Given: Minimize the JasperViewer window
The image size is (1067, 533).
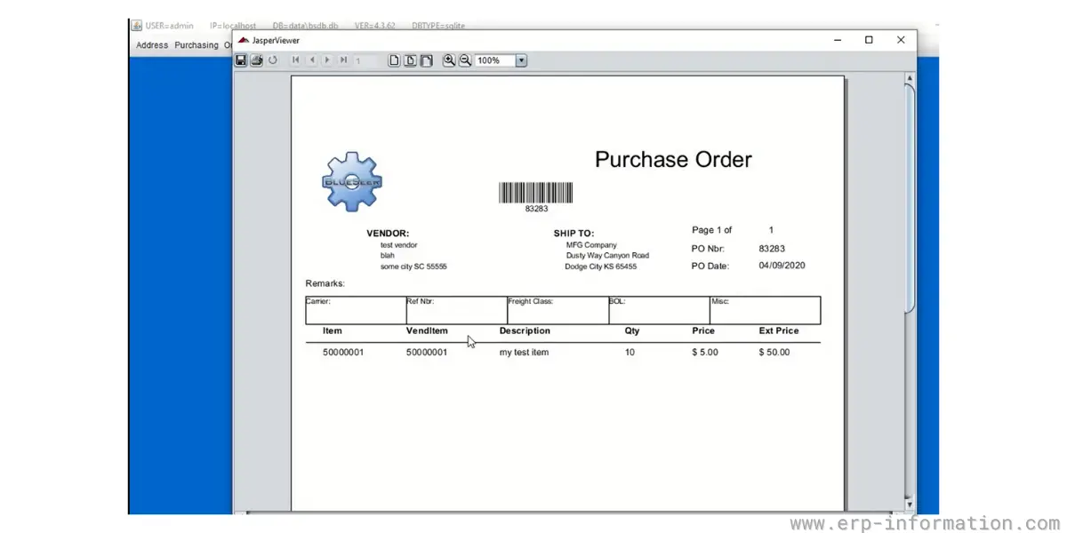Looking at the screenshot, I should coord(837,40).
